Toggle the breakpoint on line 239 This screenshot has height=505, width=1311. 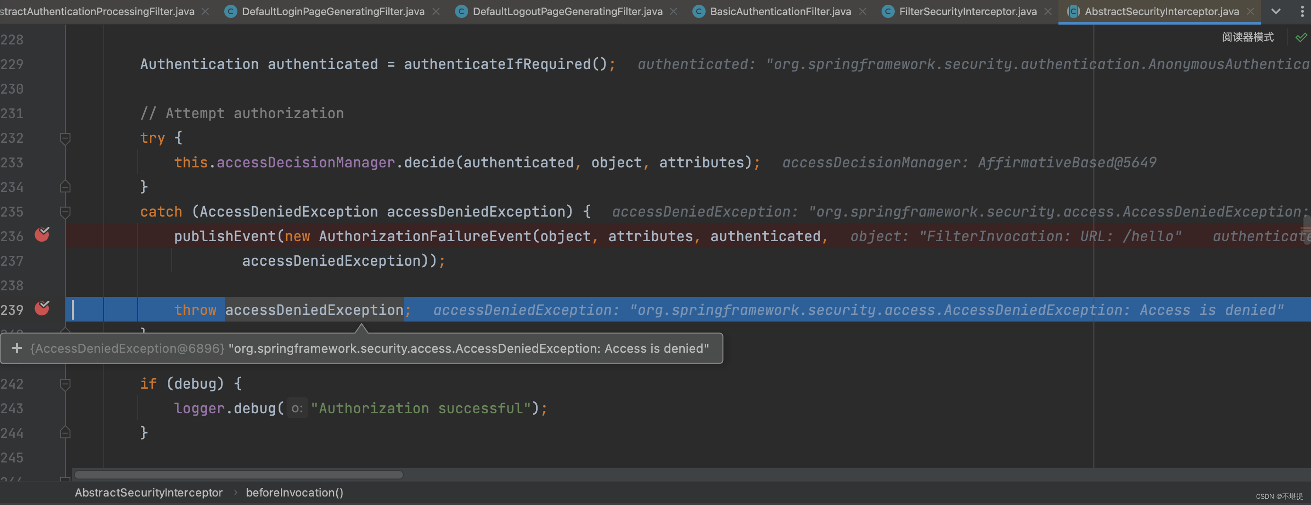(42, 308)
